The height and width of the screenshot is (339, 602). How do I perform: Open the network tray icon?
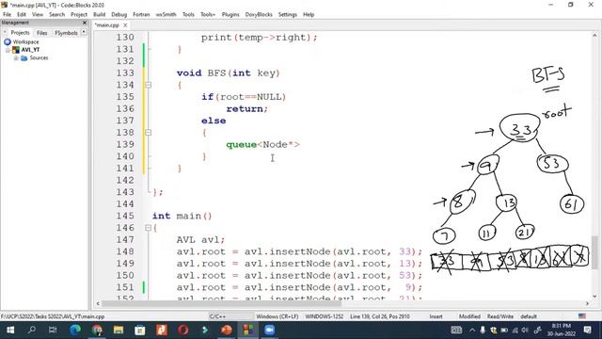[x=515, y=330]
